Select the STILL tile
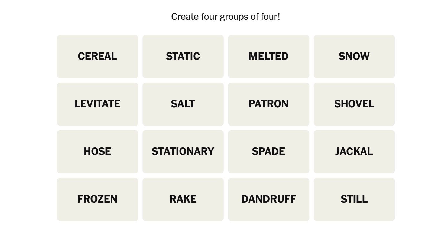 pos(354,199)
